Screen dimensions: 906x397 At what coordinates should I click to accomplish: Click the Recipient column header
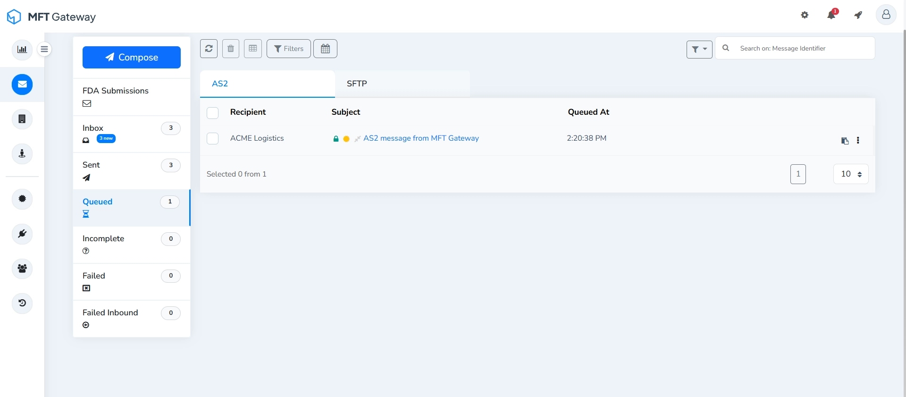(x=248, y=112)
